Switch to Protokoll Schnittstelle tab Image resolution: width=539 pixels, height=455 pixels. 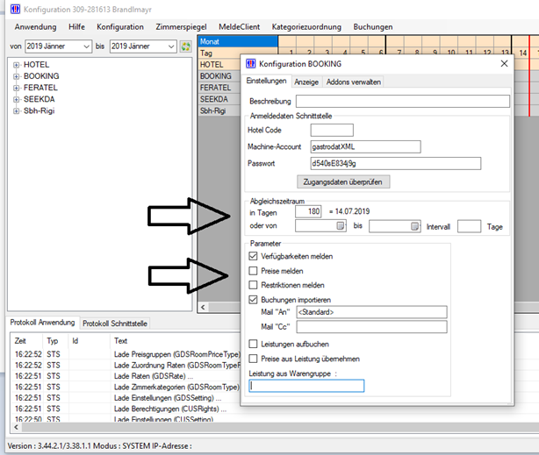click(115, 323)
